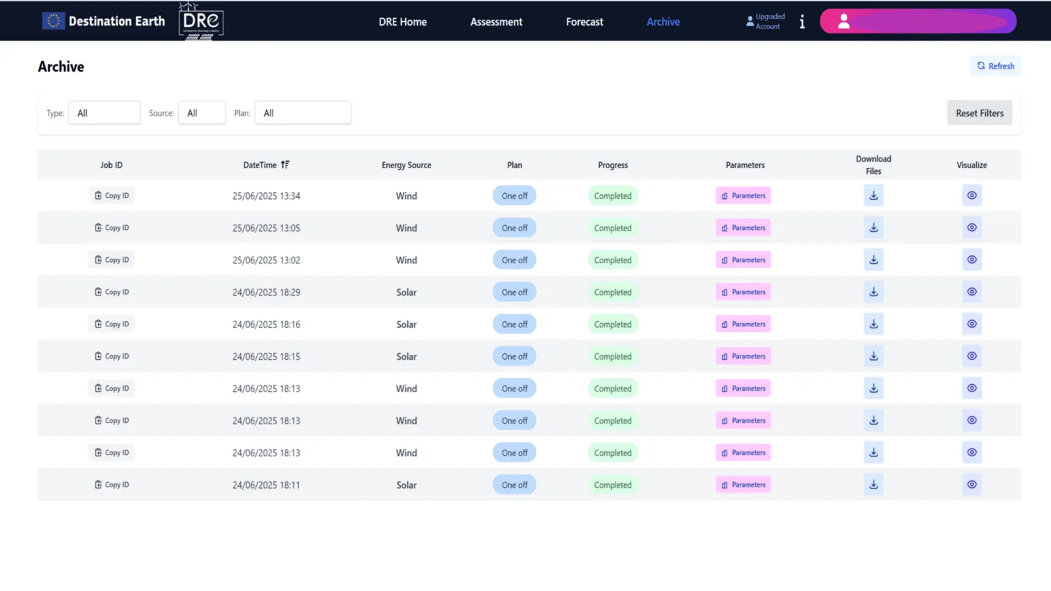Screen dimensions: 1051x591
Task: Download files for 24/06/2025 18:11 Solar job
Action: (x=873, y=485)
